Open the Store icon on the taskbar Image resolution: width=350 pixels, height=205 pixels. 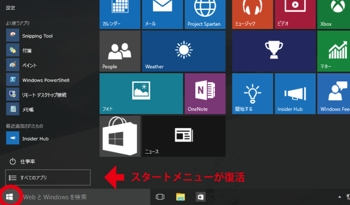point(201,197)
